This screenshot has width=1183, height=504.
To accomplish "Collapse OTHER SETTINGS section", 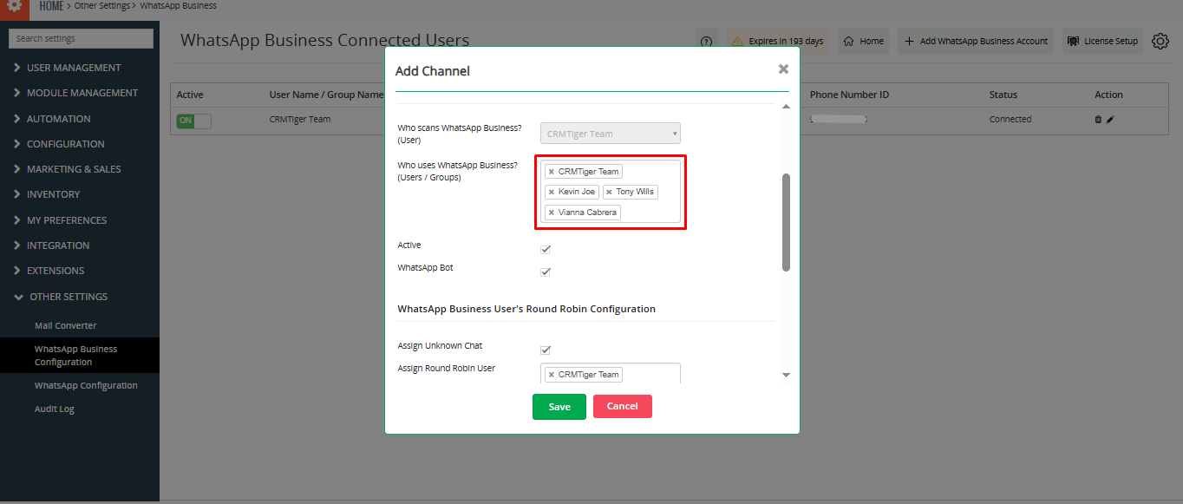I will click(x=61, y=297).
